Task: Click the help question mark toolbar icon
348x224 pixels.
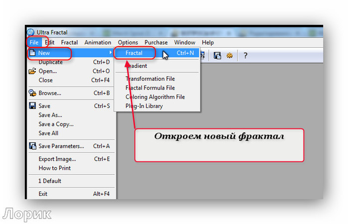Action: (245, 56)
